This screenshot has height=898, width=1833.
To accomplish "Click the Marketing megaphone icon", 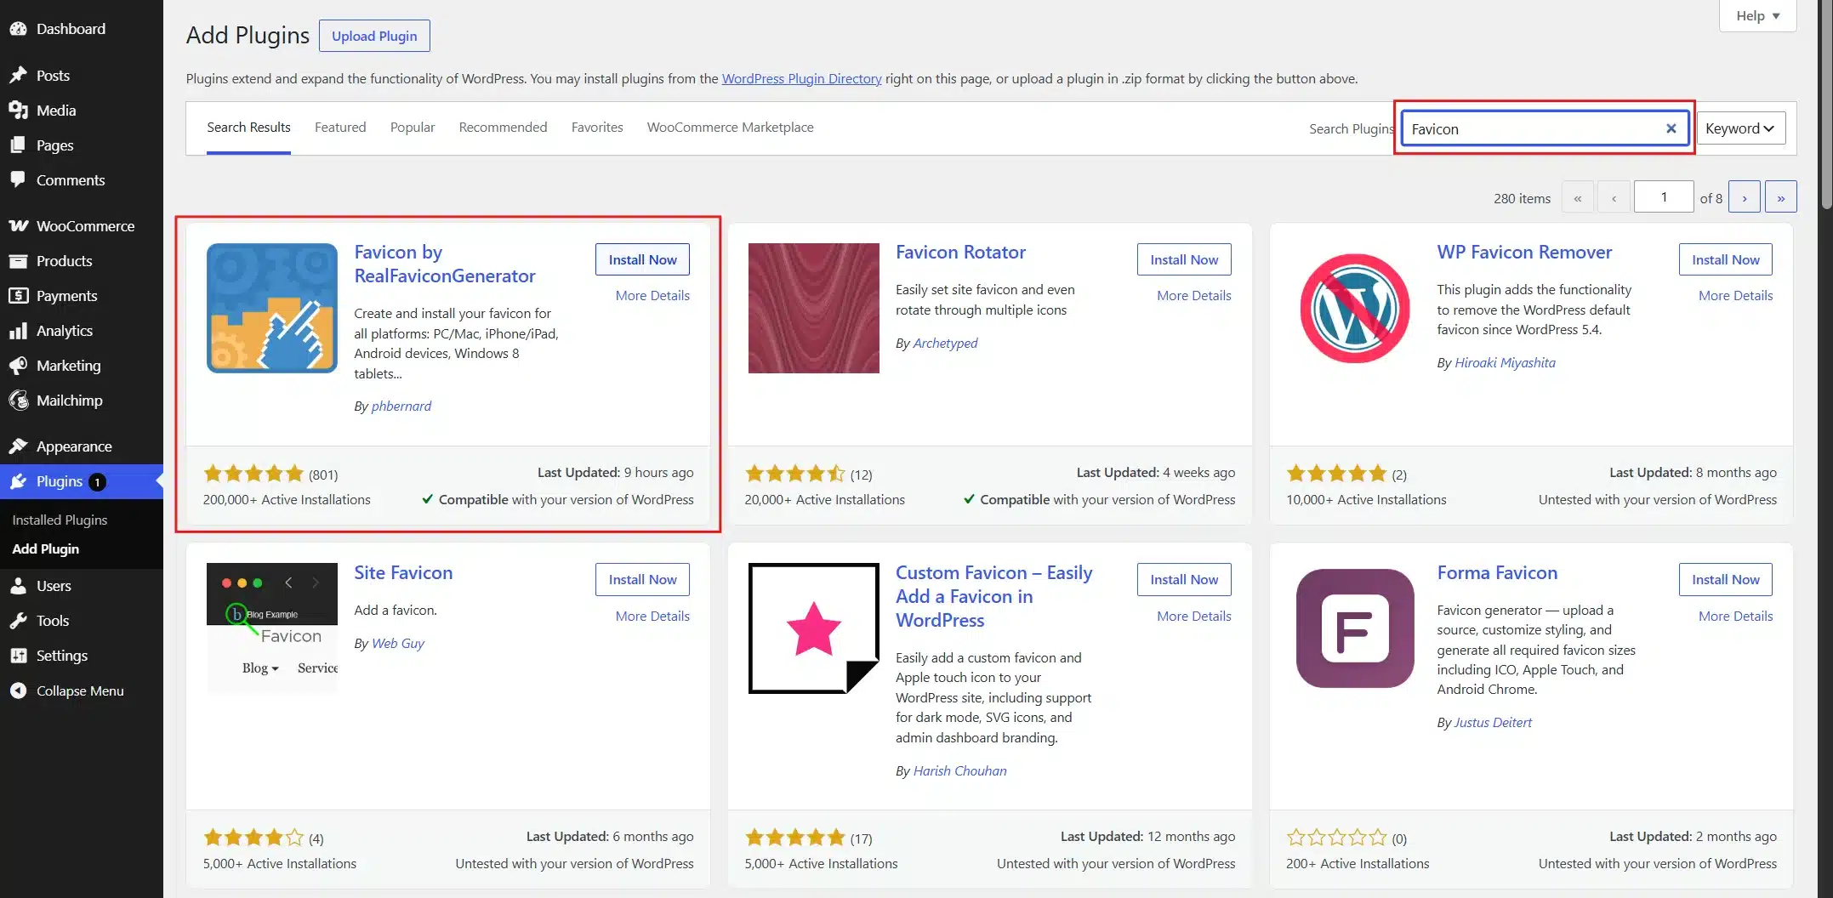I will click(18, 366).
